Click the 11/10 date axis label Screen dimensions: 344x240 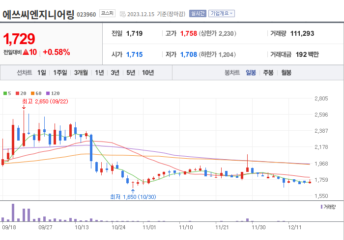[186, 227]
